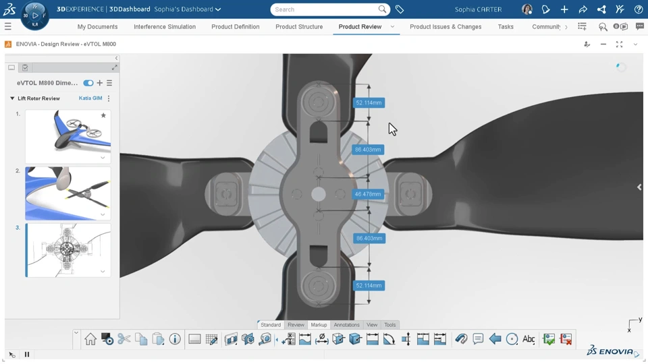Select the blue arrow markup tool
648x364 pixels.
[495, 339]
